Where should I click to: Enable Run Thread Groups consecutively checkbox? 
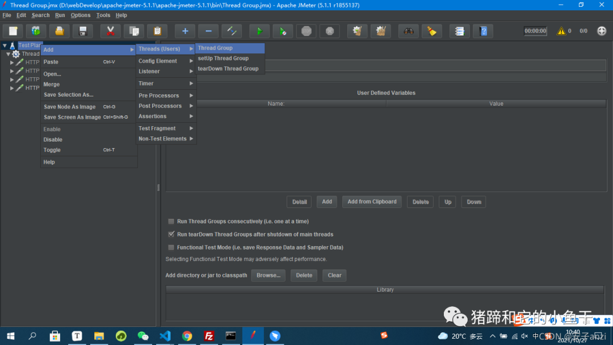tap(171, 221)
